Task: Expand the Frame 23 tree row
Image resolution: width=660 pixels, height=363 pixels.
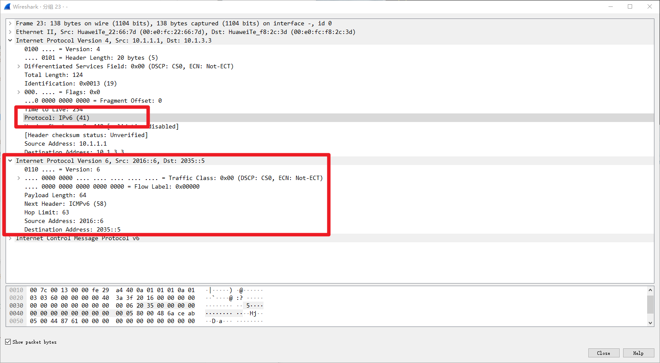Action: [x=10, y=24]
